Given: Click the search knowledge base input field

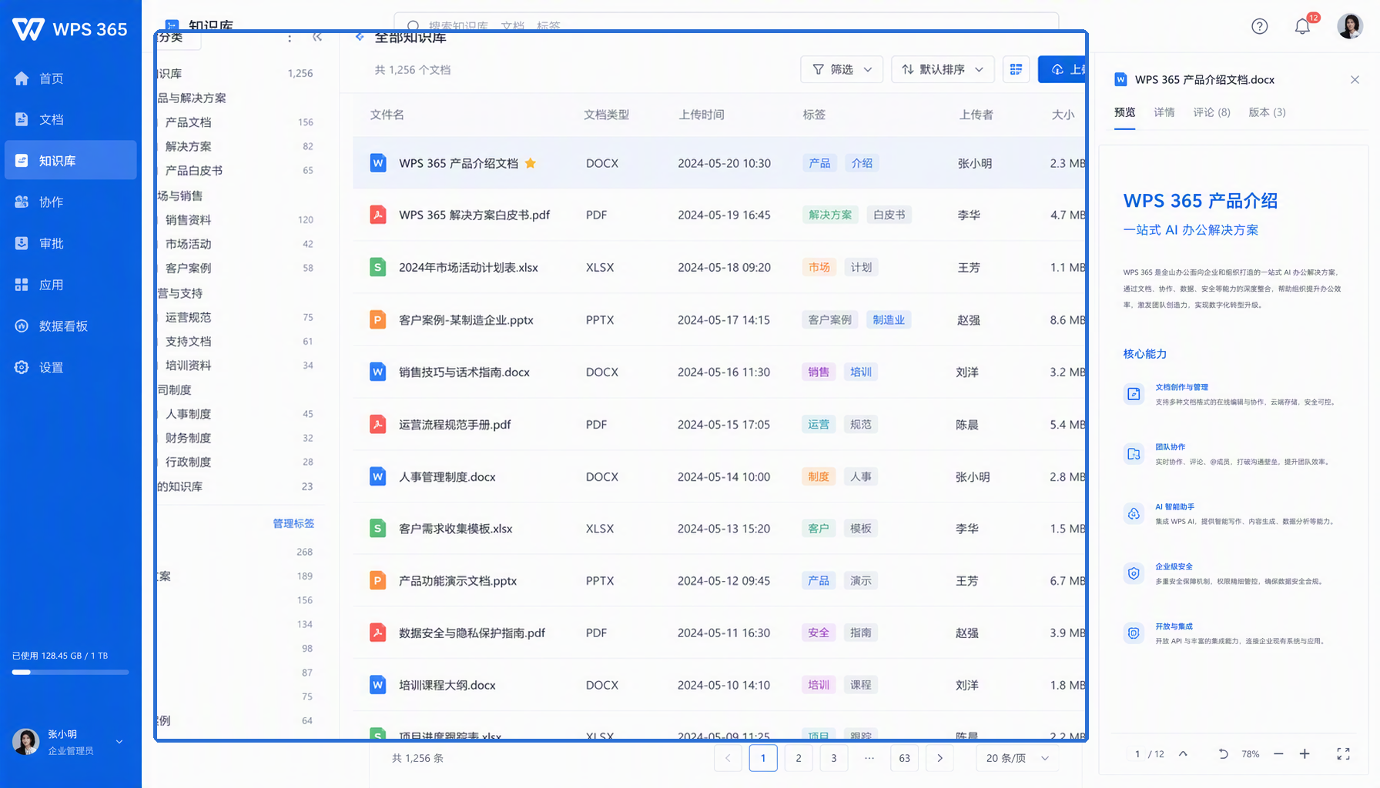Looking at the screenshot, I should (x=726, y=22).
